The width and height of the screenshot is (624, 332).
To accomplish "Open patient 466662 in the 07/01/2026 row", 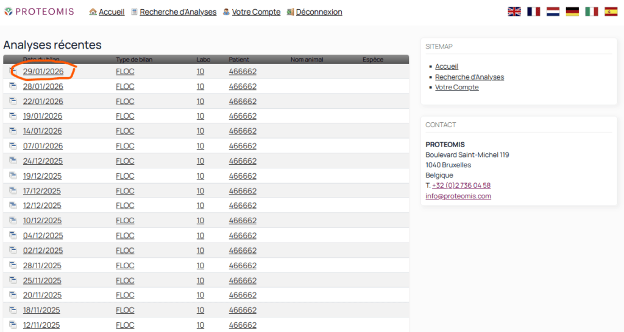I will [x=243, y=146].
